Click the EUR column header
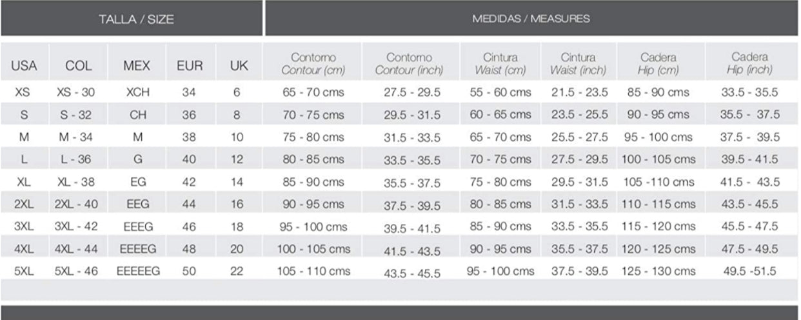The width and height of the screenshot is (801, 320). pyautogui.click(x=190, y=66)
